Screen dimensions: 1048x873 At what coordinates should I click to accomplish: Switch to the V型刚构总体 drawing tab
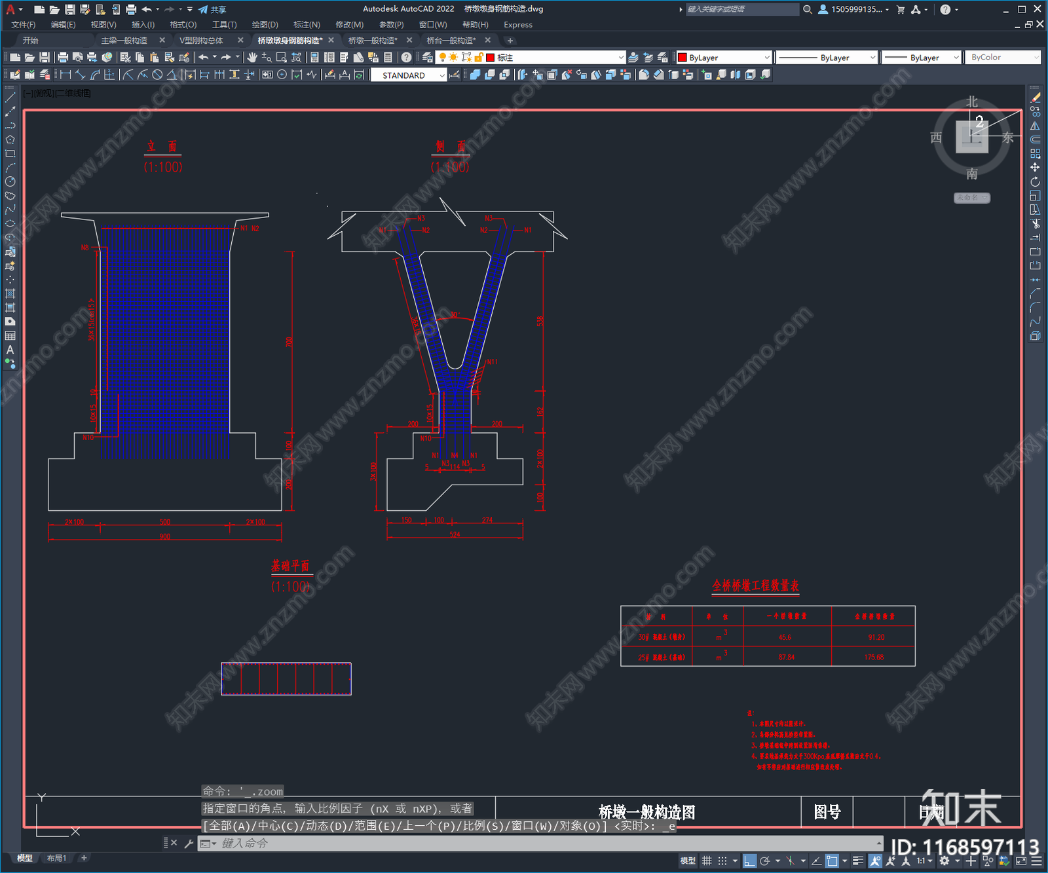(202, 41)
